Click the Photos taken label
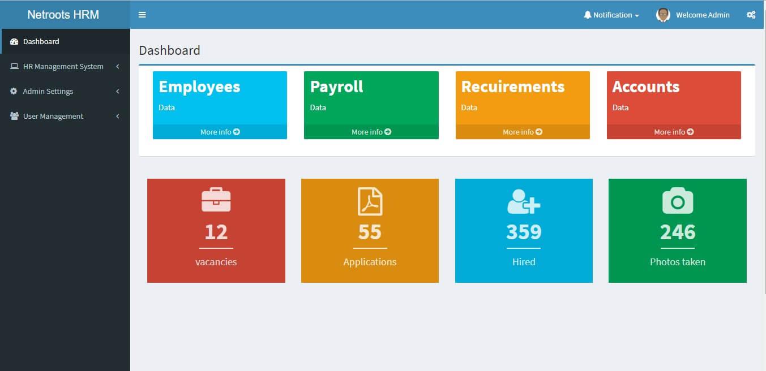766x371 pixels. pyautogui.click(x=678, y=262)
